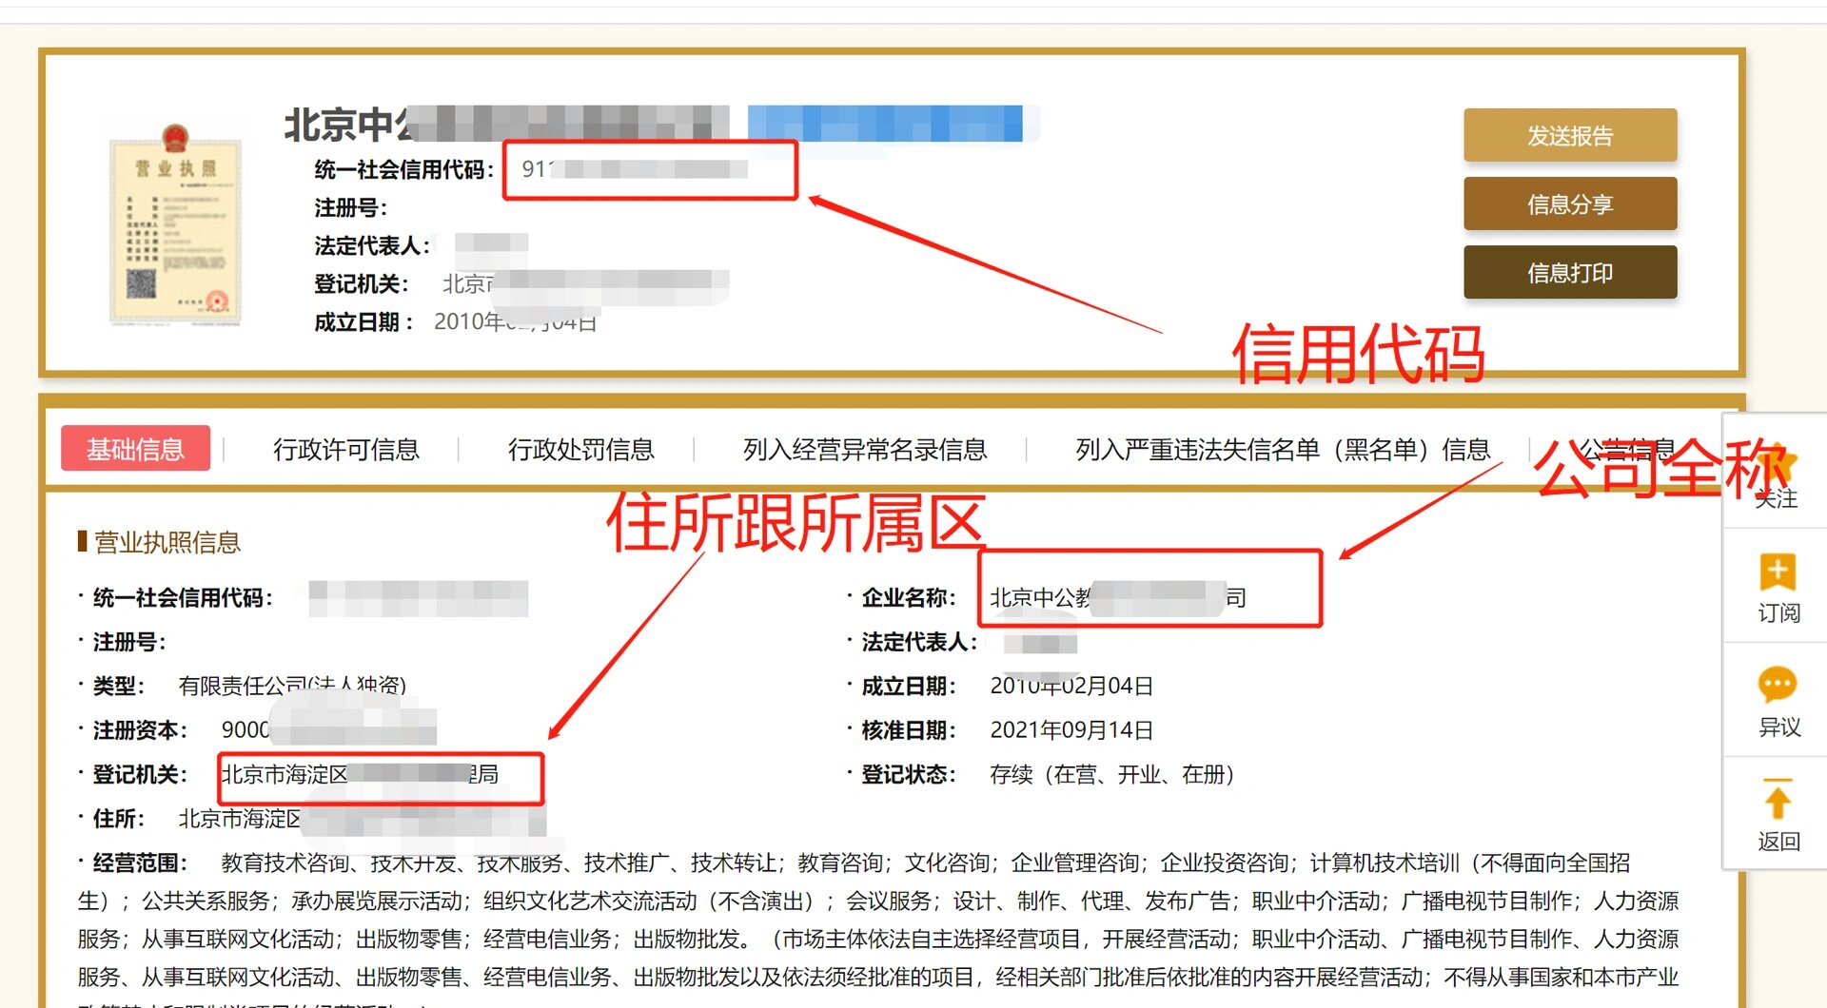Click the 信息分享 button
1827x1008 pixels.
pos(1570,204)
